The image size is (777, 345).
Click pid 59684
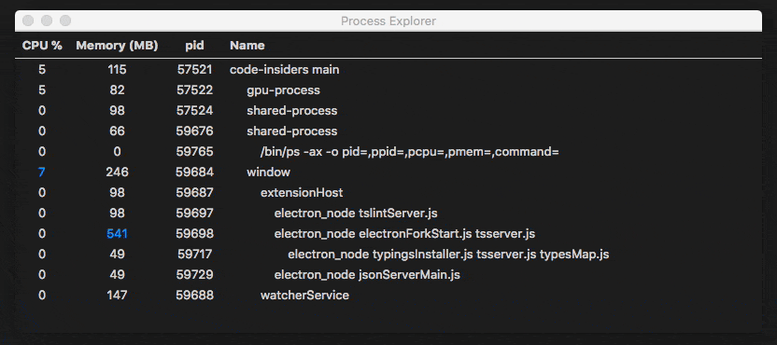click(195, 172)
